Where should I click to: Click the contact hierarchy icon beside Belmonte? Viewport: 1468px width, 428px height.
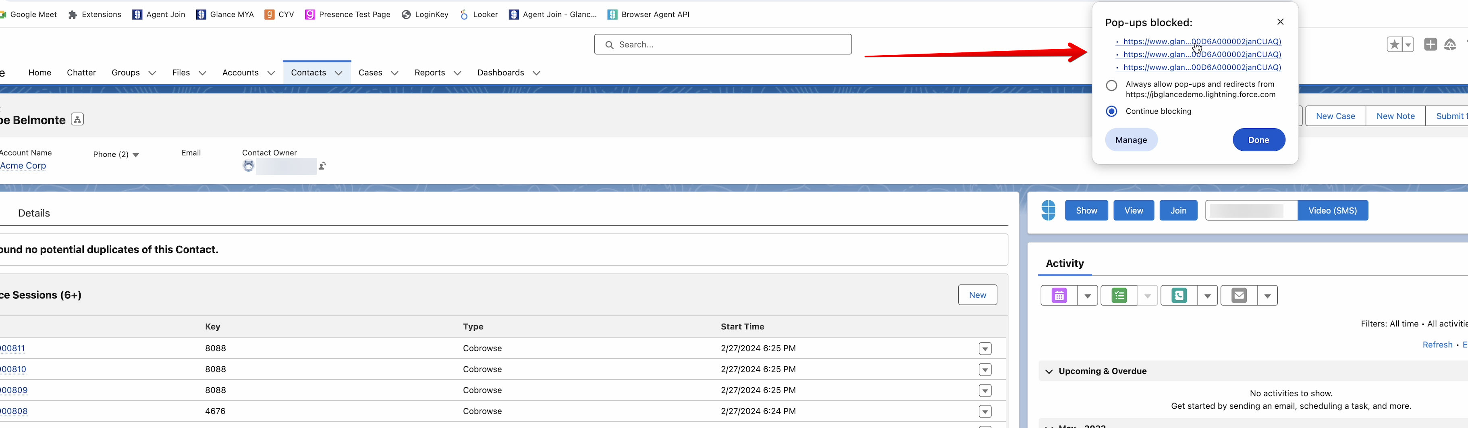click(x=77, y=120)
